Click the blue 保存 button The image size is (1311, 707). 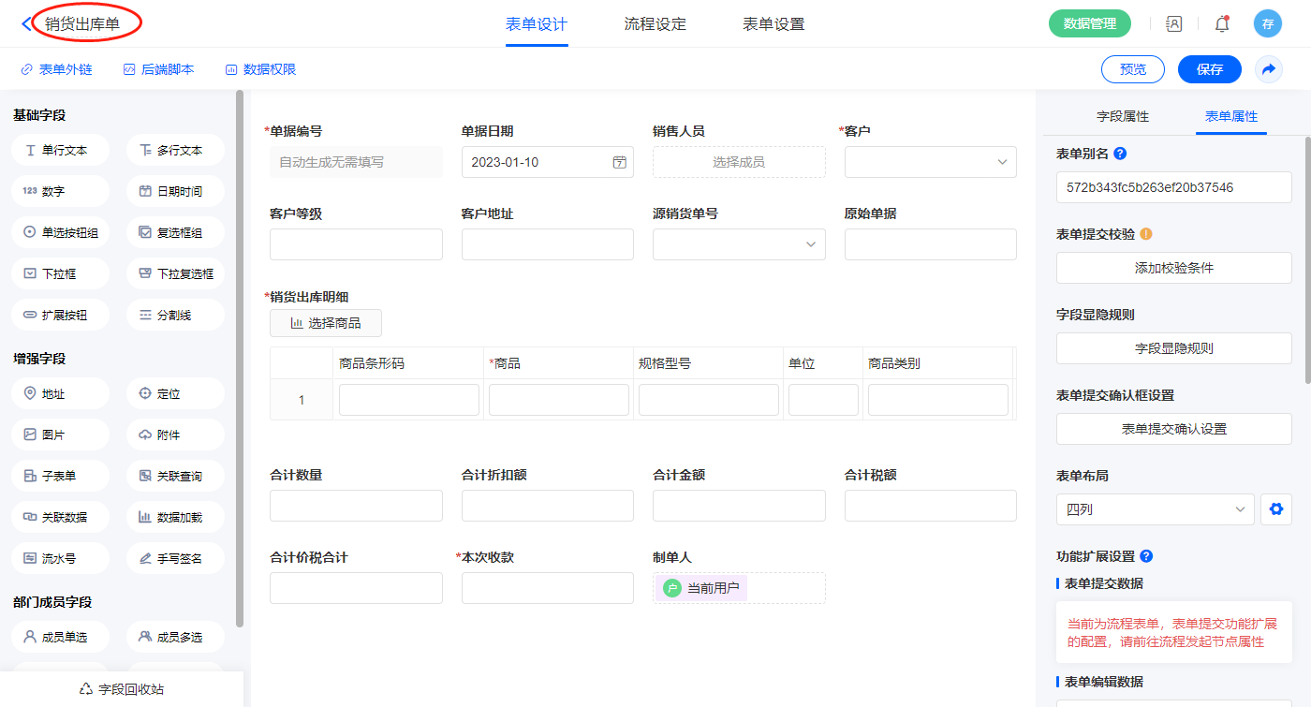click(1209, 69)
